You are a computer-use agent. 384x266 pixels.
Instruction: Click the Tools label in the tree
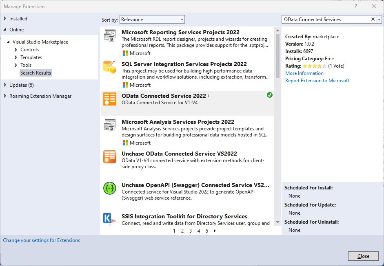26,65
